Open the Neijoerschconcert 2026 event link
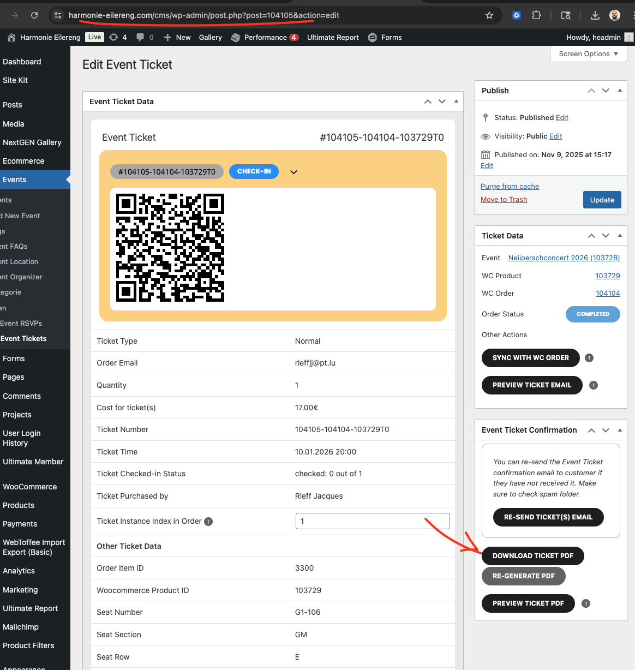 click(x=564, y=258)
